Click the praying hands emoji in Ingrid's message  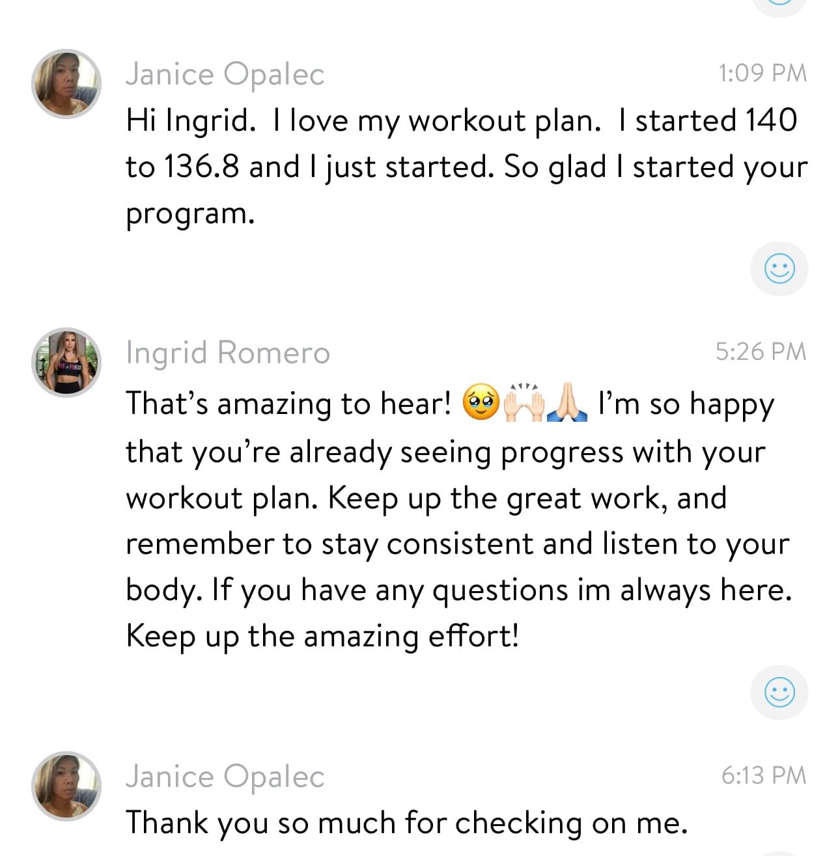click(567, 404)
